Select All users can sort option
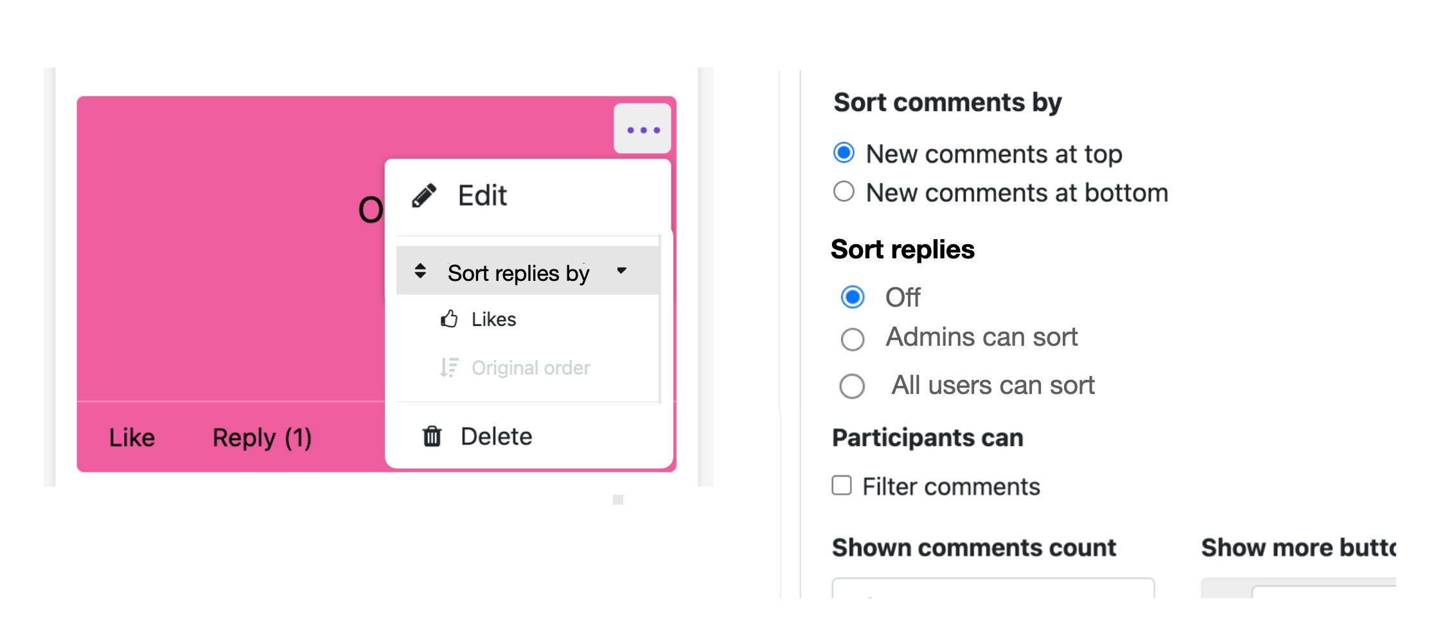The image size is (1438, 635). click(x=852, y=386)
